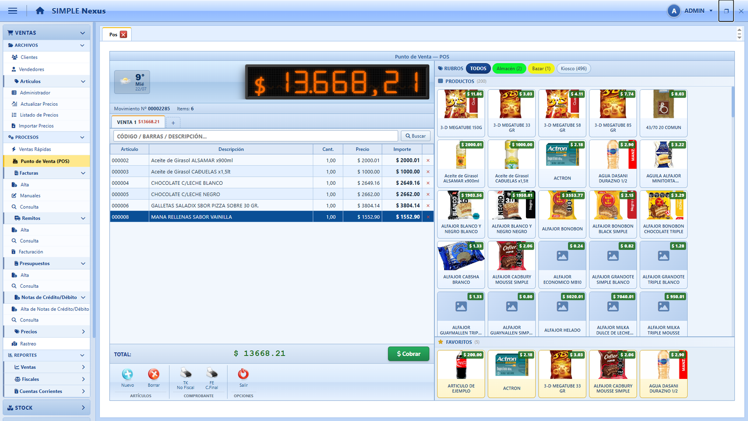748x421 pixels.
Task: Go to home via house icon
Action: (40, 11)
